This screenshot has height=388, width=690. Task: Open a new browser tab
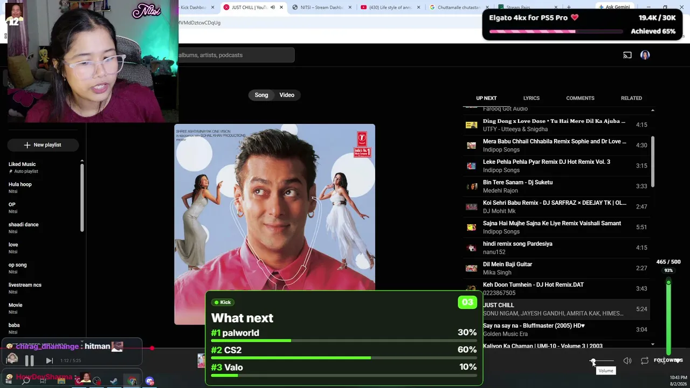pyautogui.click(x=569, y=8)
